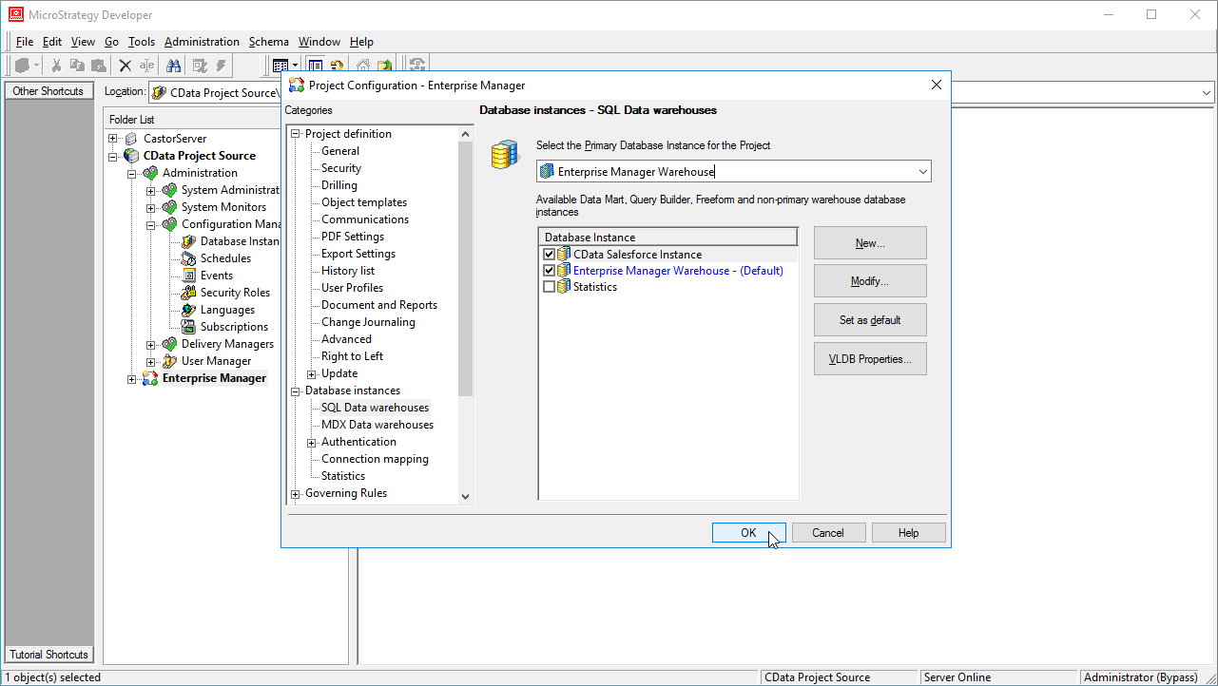This screenshot has width=1218, height=686.
Task: Click the Up one level folder icon
Action: pos(384,65)
